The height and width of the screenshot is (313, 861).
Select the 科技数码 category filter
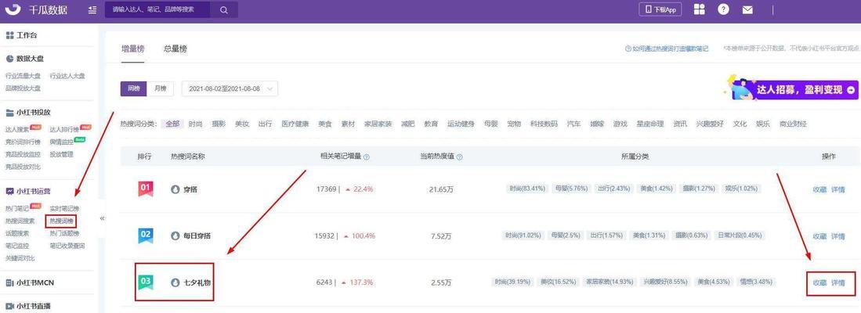coord(544,124)
